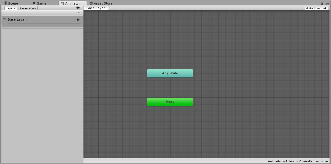This screenshot has height=164, width=331.
Task: Switch to the Scene tab
Action: [11, 3]
